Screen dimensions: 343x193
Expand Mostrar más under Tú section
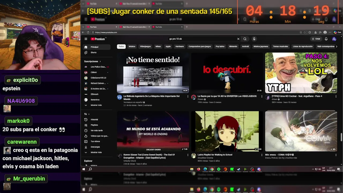point(96,152)
